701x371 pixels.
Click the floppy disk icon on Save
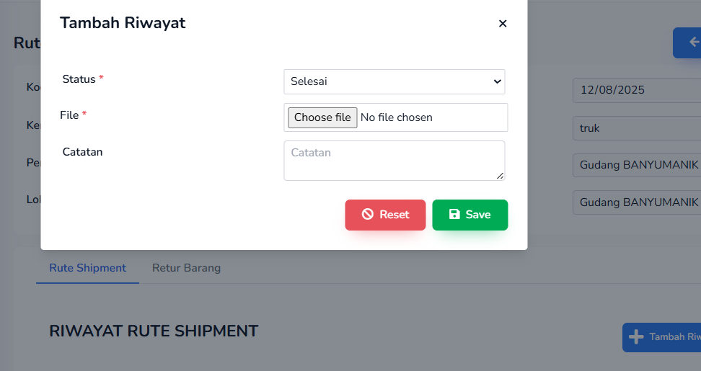coord(454,215)
